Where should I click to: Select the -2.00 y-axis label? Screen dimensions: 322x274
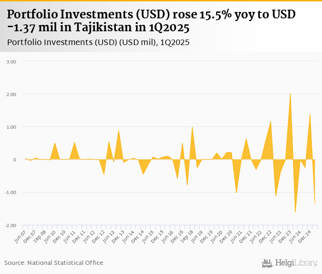[11, 225]
